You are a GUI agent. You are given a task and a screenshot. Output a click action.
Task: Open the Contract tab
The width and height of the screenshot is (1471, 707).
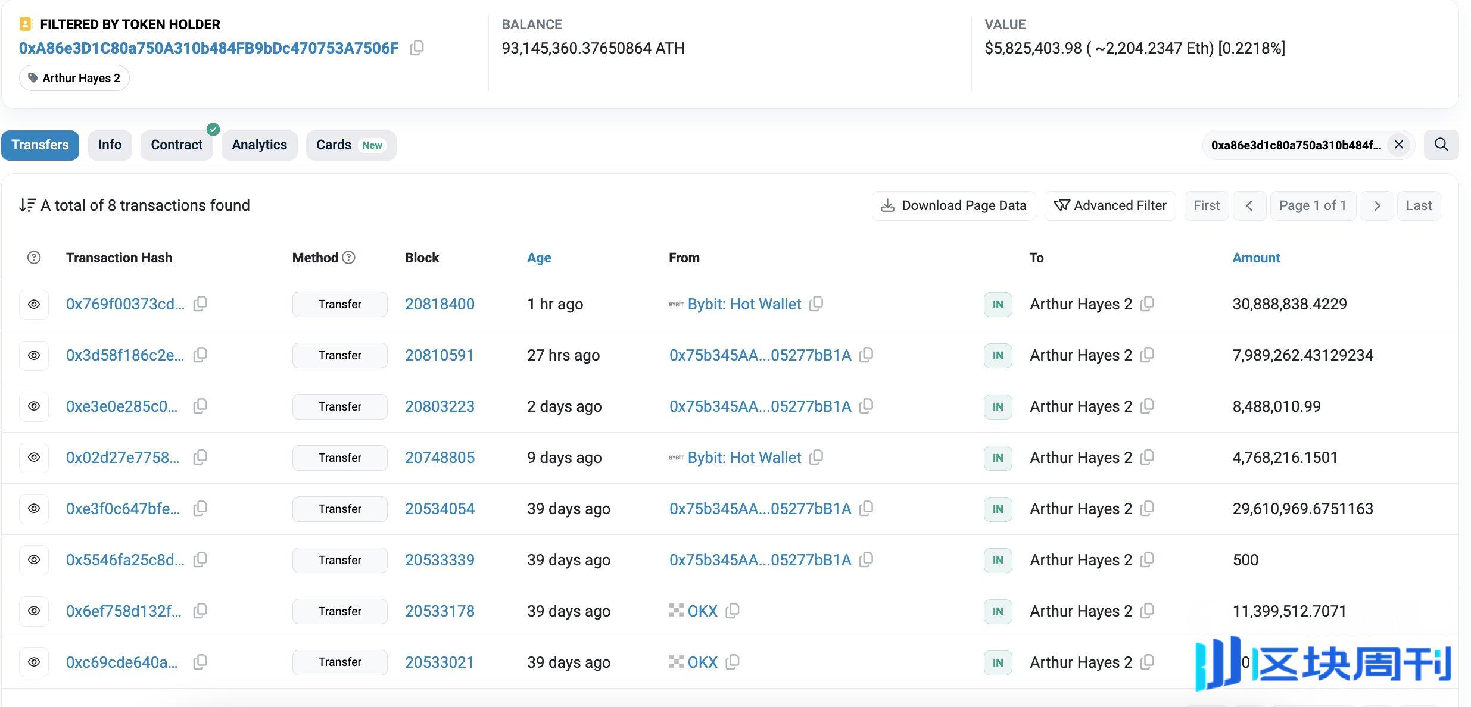(176, 145)
